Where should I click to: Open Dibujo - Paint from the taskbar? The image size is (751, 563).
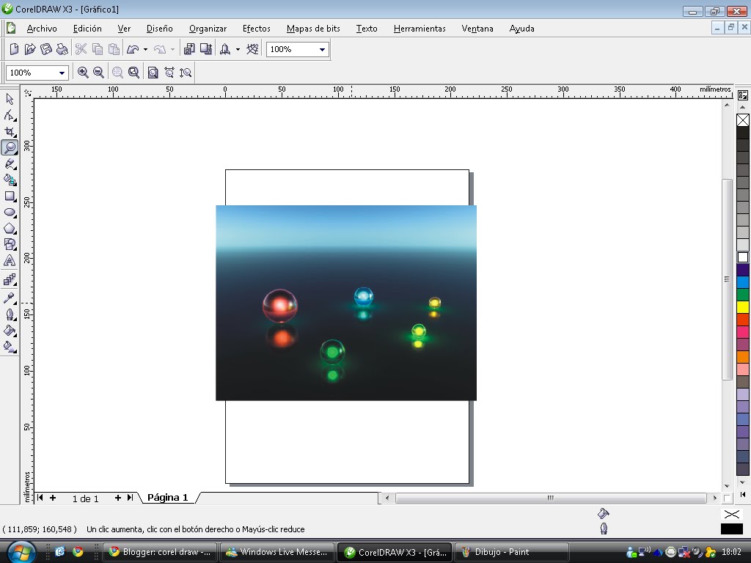(512, 551)
